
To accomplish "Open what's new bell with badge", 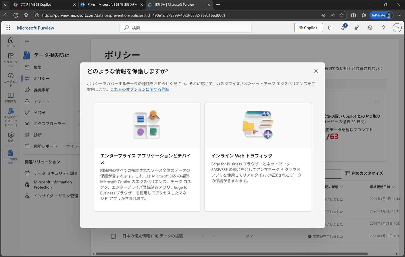I will (x=343, y=27).
